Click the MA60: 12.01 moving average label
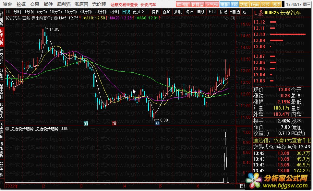This screenshot has height=191, width=313. coord(149,18)
